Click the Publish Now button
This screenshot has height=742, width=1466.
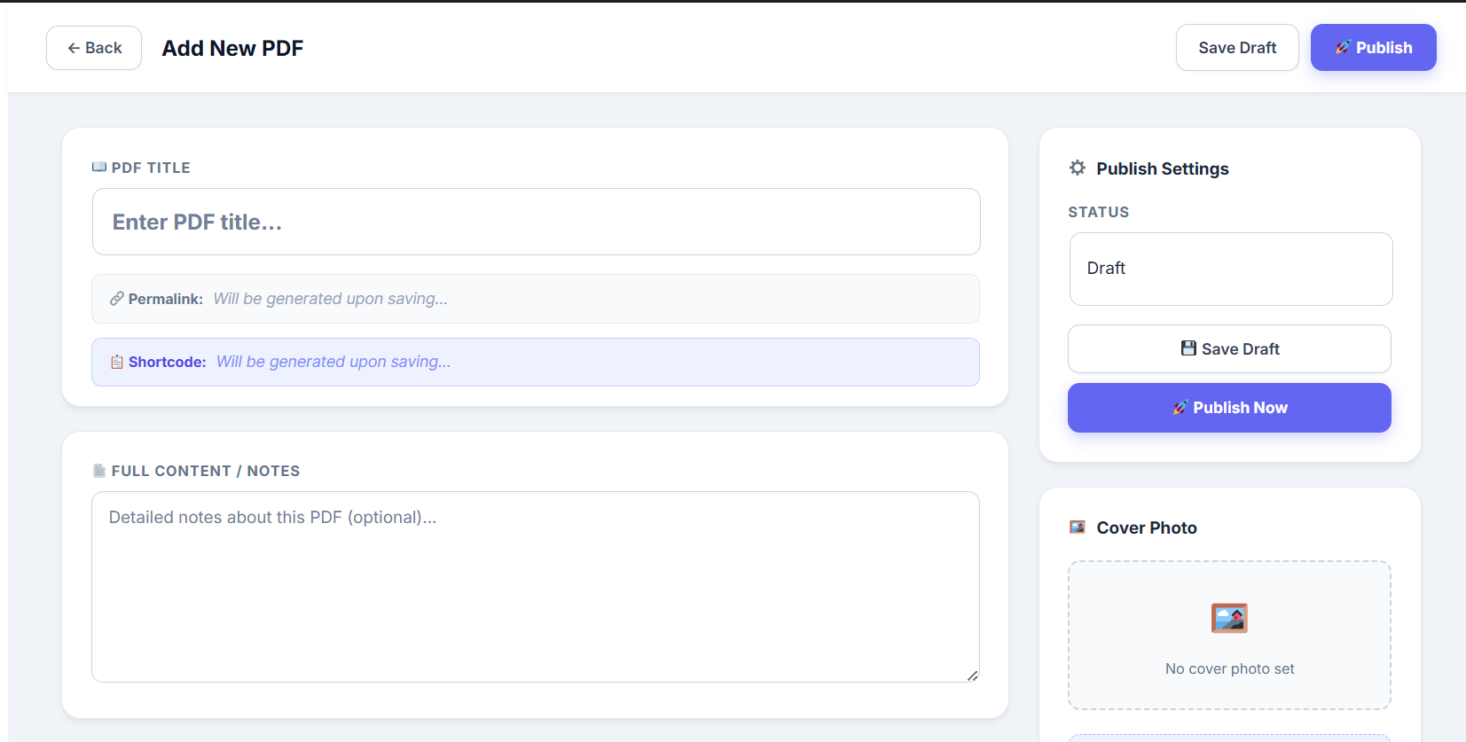[x=1229, y=408]
